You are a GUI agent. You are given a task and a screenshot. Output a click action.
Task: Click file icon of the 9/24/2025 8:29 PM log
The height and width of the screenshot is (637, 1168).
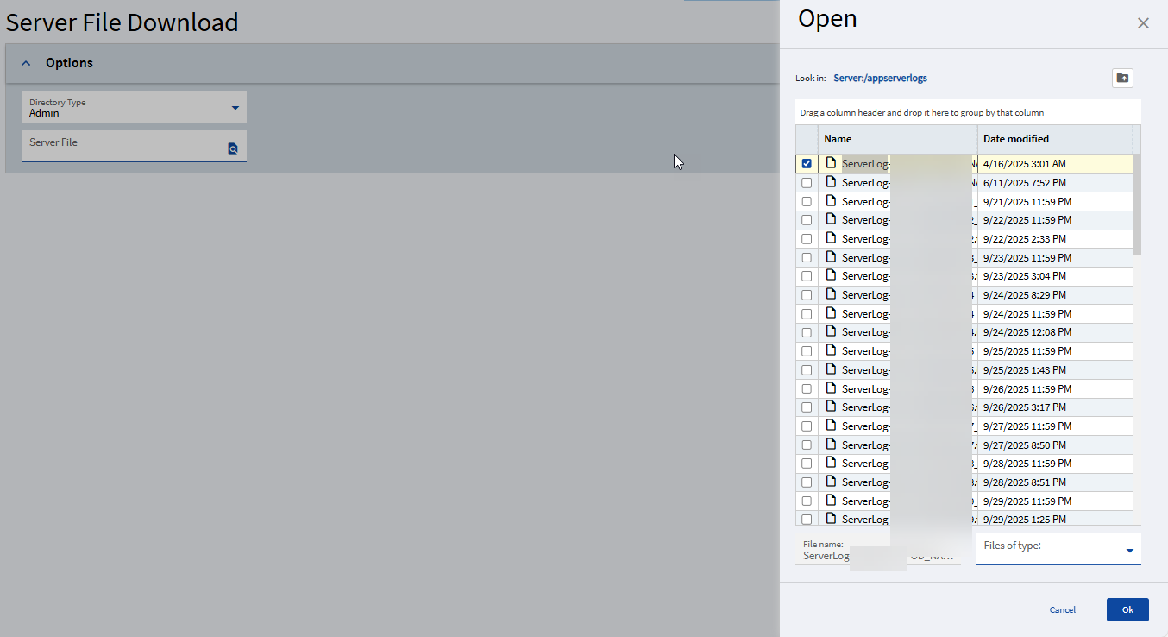(831, 293)
